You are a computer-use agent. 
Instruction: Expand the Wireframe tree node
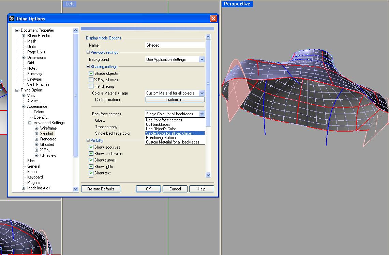point(36,128)
